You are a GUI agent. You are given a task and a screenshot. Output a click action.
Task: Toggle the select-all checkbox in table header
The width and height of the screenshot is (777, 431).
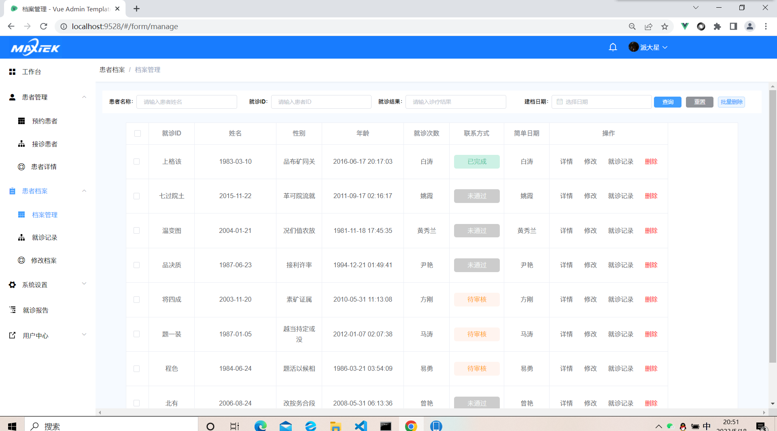[x=138, y=133]
